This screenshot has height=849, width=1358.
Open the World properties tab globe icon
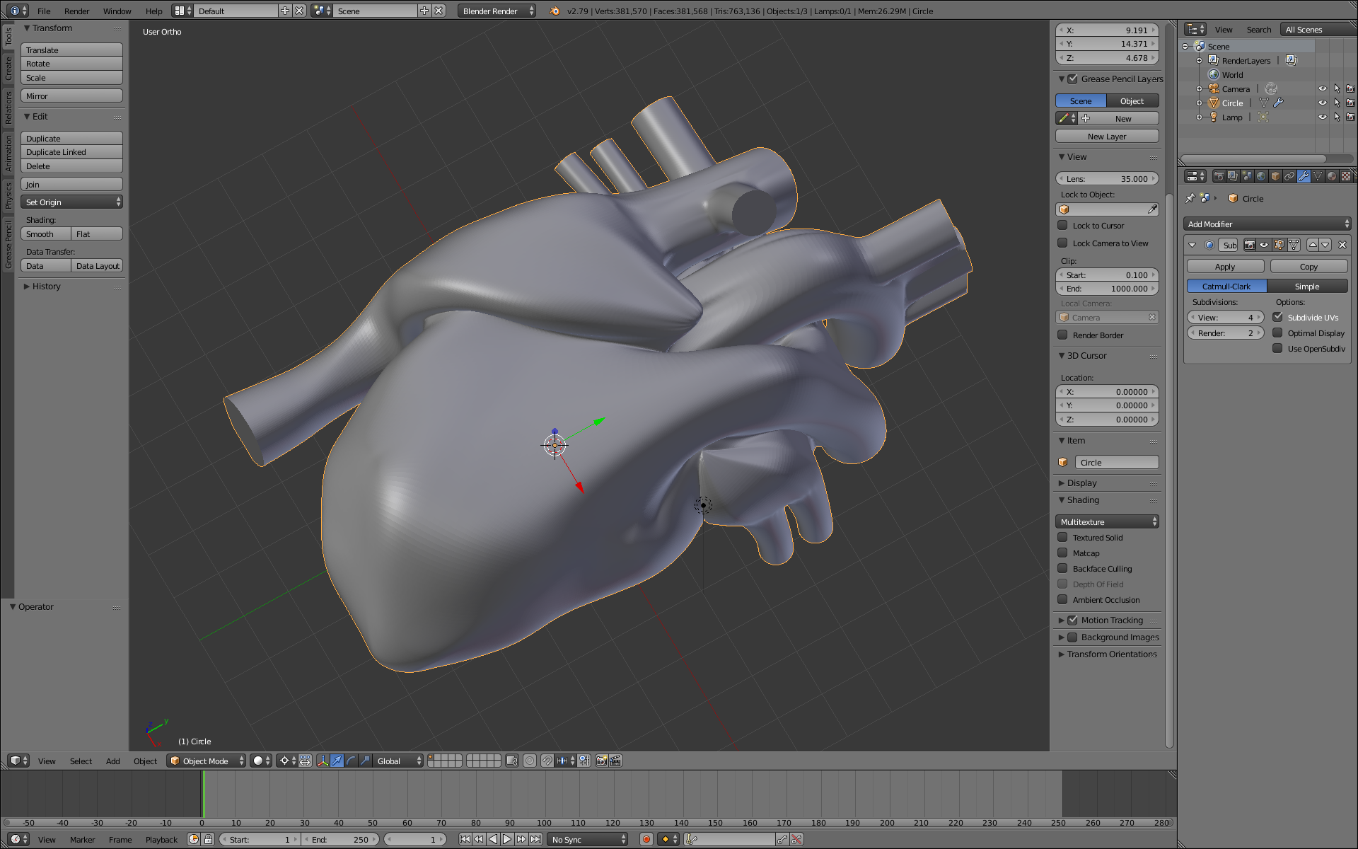click(1261, 176)
